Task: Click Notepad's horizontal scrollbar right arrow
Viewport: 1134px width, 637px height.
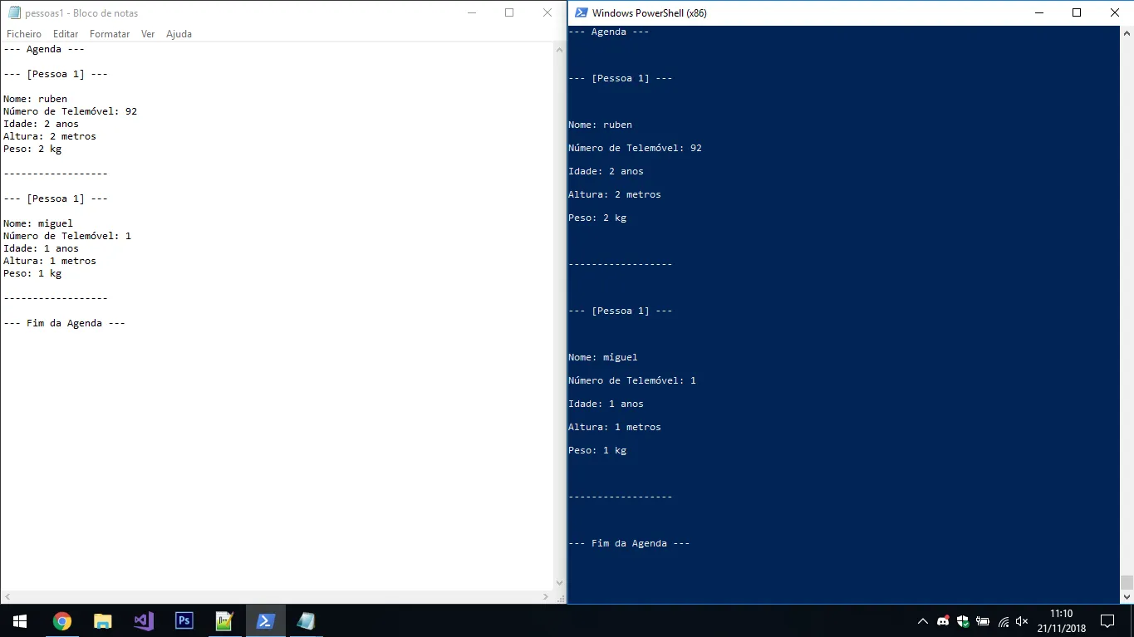Action: [546, 596]
